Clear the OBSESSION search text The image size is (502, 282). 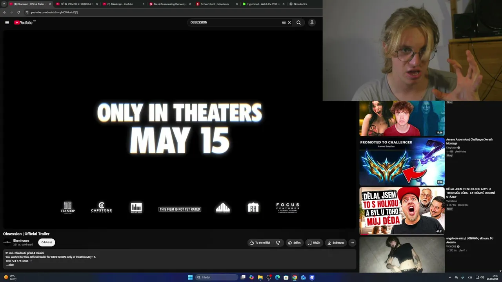289,23
